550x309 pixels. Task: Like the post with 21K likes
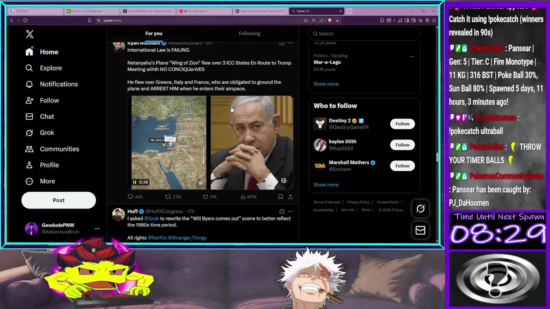point(210,197)
